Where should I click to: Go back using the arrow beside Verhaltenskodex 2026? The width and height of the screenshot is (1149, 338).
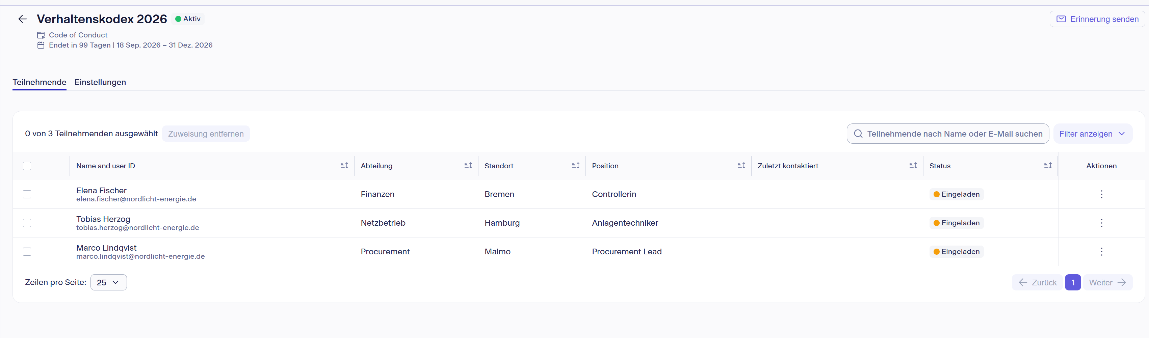[22, 19]
